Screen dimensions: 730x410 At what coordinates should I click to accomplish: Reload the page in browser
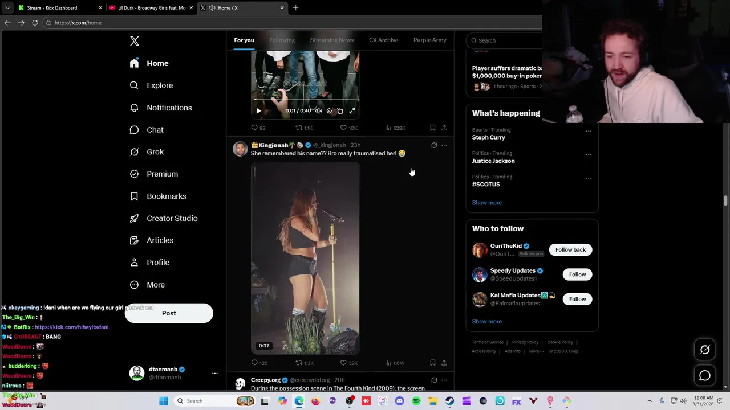tap(35, 23)
